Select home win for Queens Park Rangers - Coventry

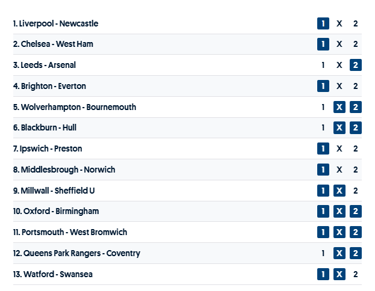click(323, 253)
